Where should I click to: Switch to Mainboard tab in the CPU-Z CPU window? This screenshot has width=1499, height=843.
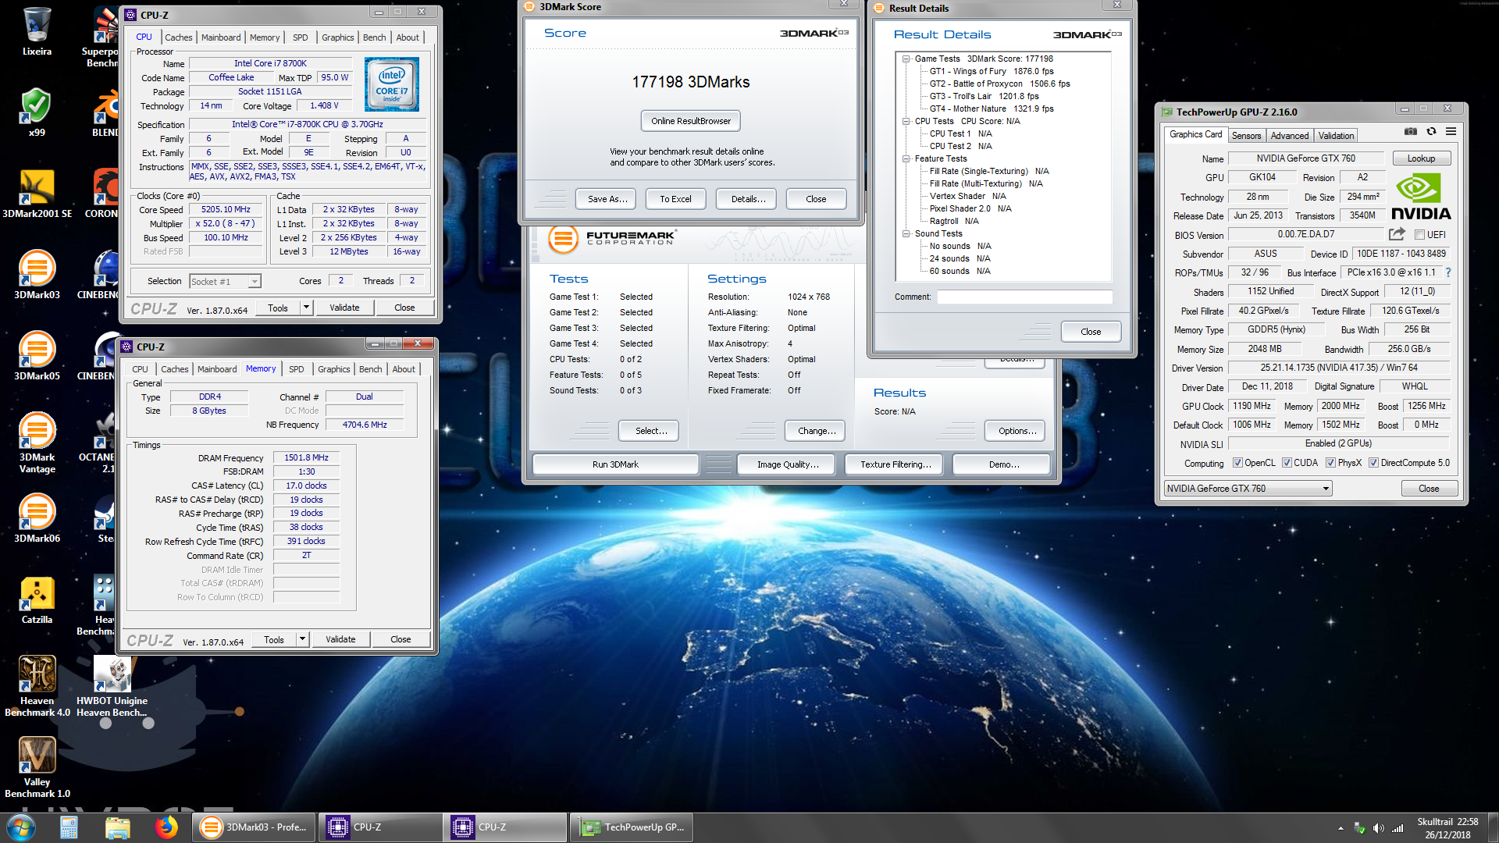tap(221, 37)
